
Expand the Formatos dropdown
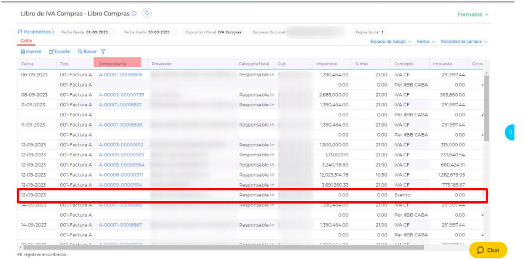pyautogui.click(x=473, y=14)
